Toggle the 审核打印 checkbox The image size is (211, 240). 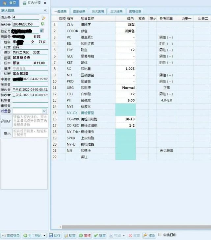160,234
